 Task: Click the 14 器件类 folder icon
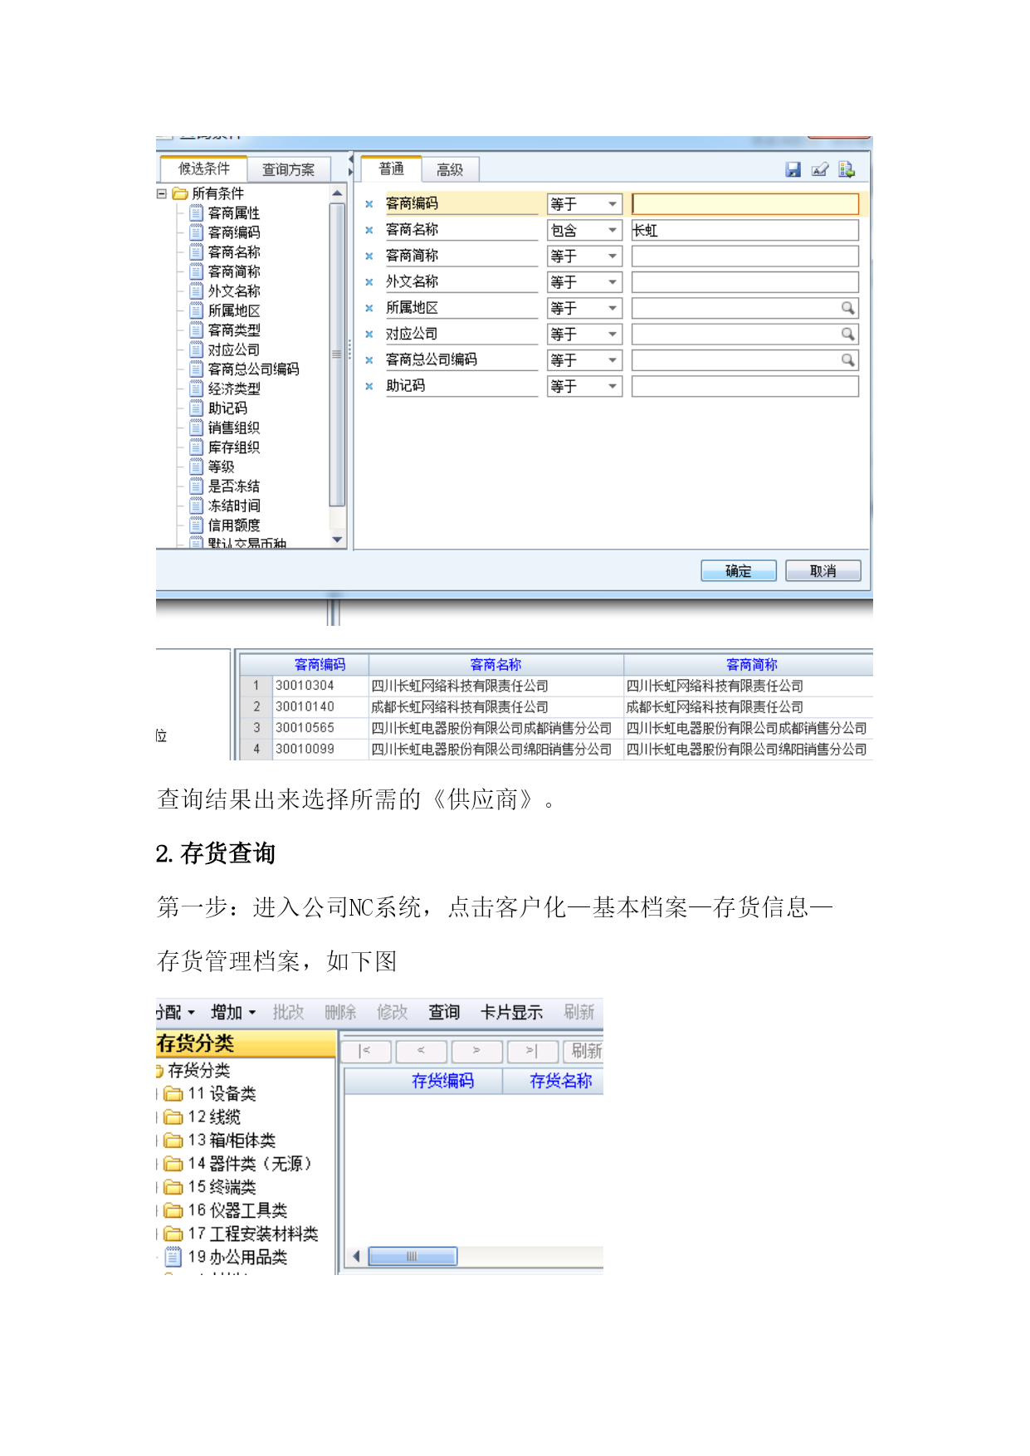click(x=173, y=1163)
